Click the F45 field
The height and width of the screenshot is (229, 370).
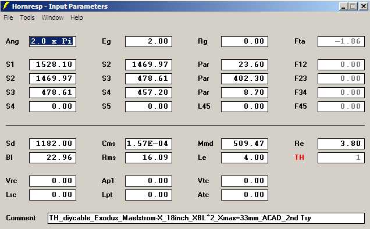341,106
